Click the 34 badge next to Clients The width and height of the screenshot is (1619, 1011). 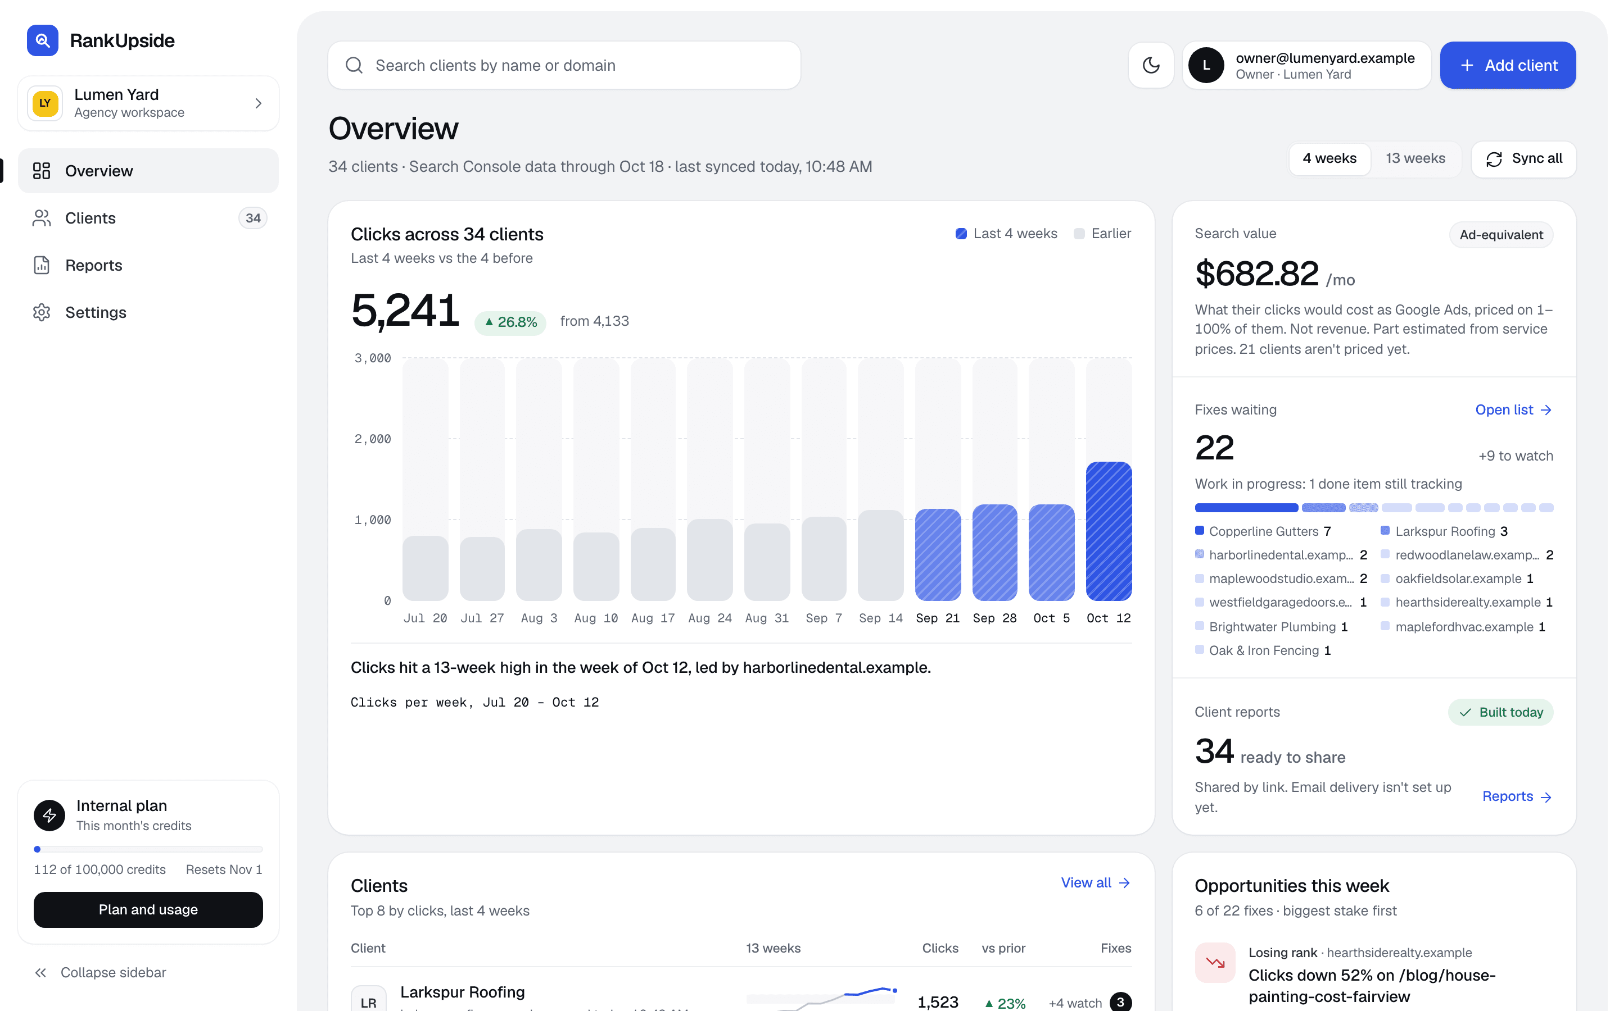coord(253,218)
